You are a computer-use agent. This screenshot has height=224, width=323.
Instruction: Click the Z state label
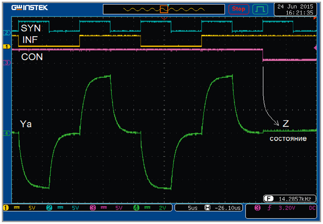click(286, 124)
